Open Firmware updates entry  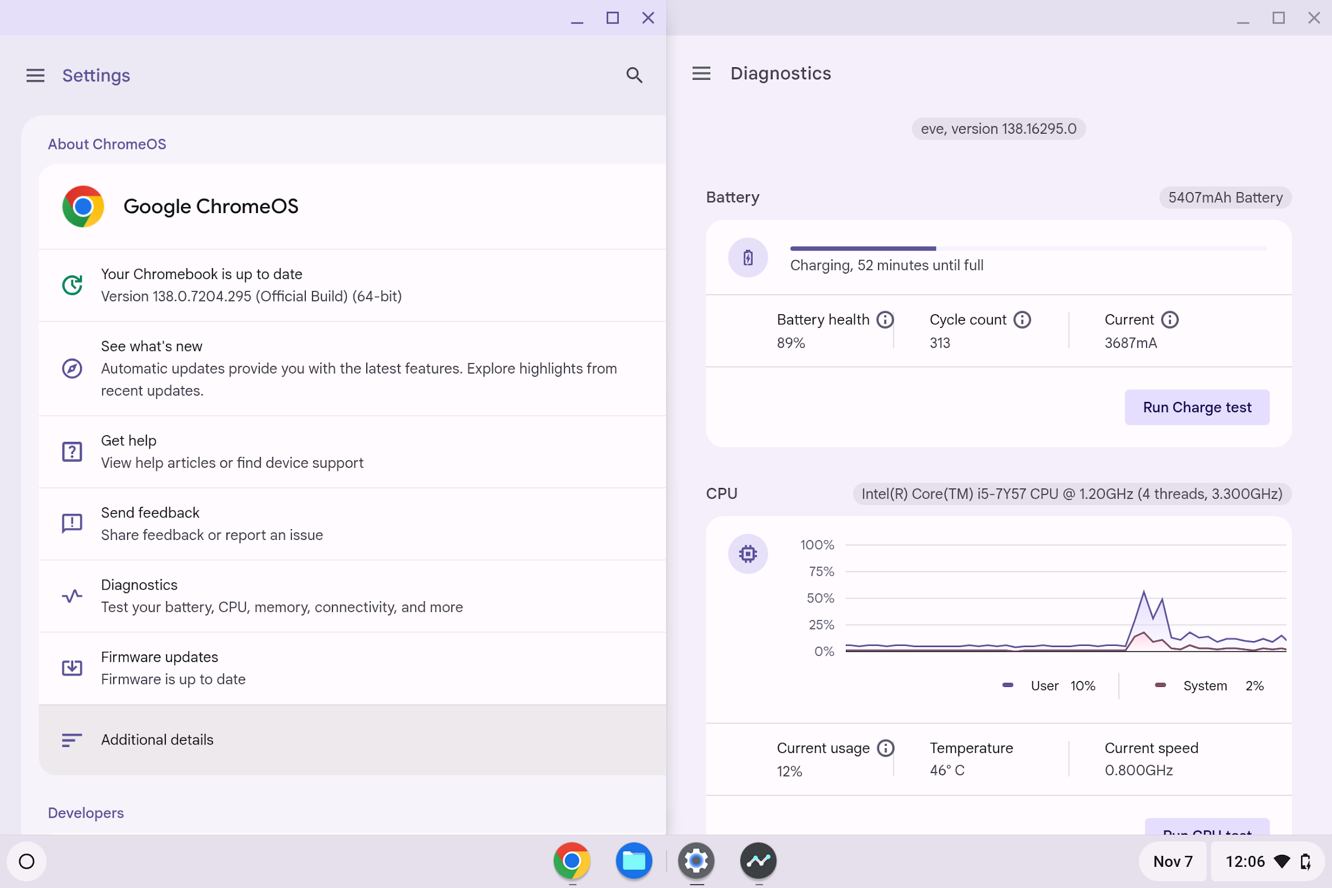click(x=352, y=668)
